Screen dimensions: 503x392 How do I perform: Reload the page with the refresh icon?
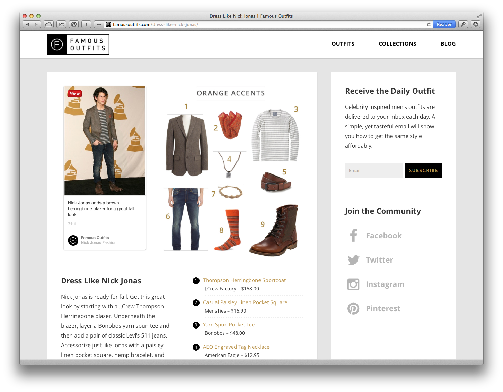pos(429,24)
